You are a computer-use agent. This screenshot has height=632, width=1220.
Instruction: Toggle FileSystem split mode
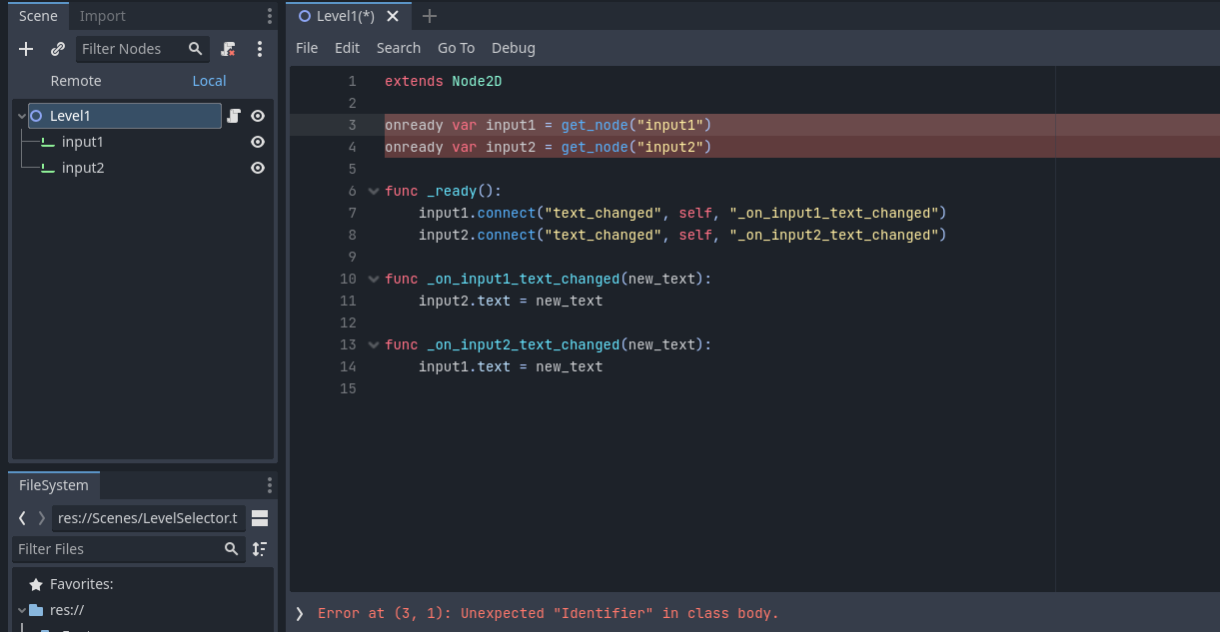pos(260,517)
